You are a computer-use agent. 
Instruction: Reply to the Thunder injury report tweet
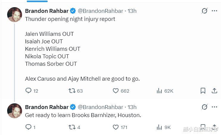click(29, 90)
